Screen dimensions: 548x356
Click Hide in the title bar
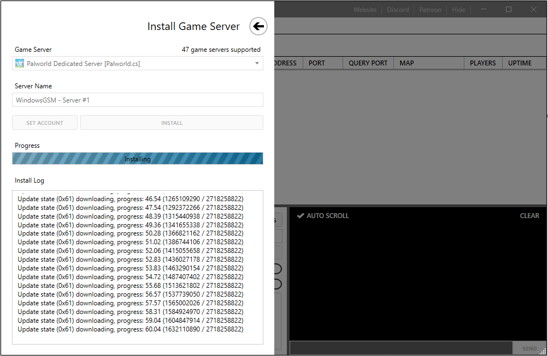coord(458,10)
